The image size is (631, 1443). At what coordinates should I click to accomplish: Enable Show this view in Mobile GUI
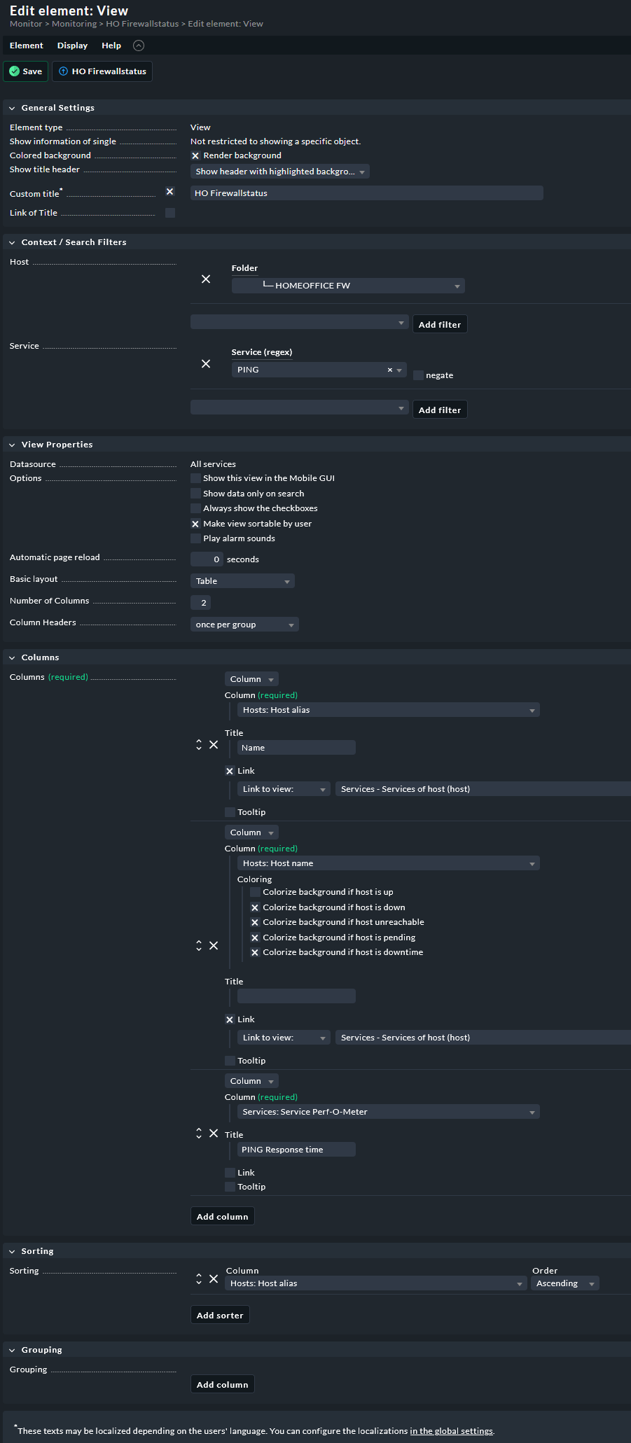[x=196, y=478]
